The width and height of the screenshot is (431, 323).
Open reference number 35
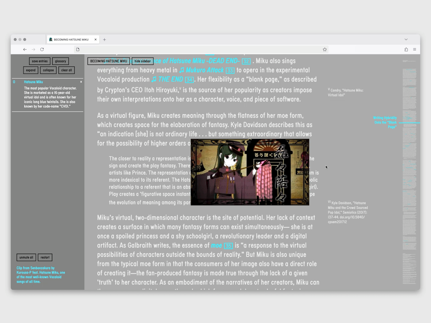228,246
